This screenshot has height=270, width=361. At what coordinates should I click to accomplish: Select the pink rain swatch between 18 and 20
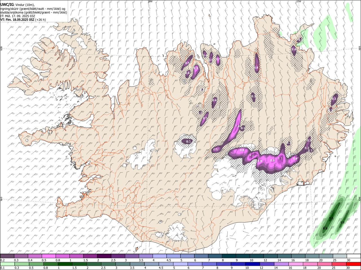pos(310,264)
